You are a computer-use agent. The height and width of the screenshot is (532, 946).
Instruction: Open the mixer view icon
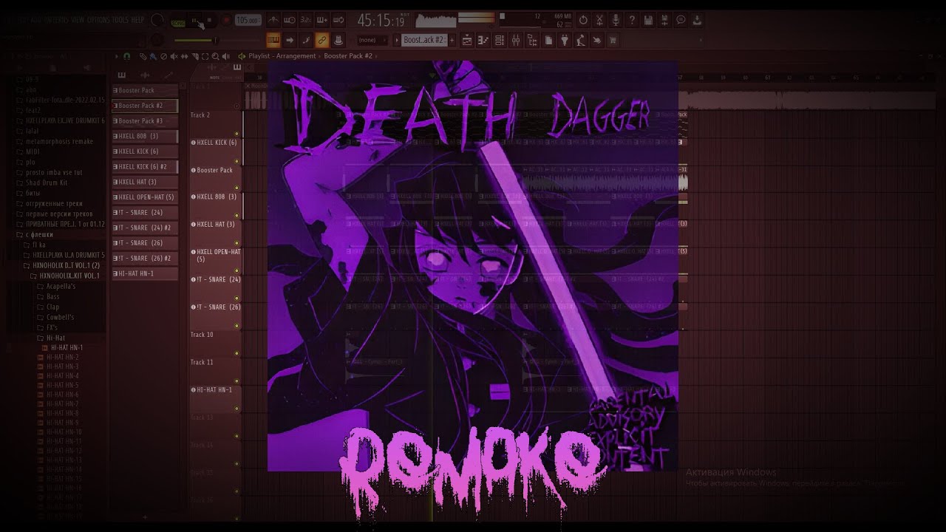(516, 41)
